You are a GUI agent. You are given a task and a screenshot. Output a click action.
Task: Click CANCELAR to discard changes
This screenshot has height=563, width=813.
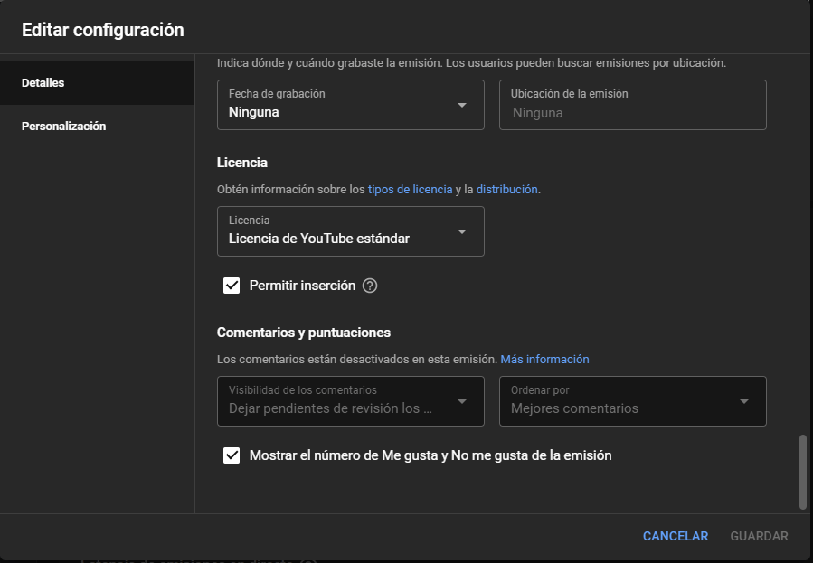(675, 536)
